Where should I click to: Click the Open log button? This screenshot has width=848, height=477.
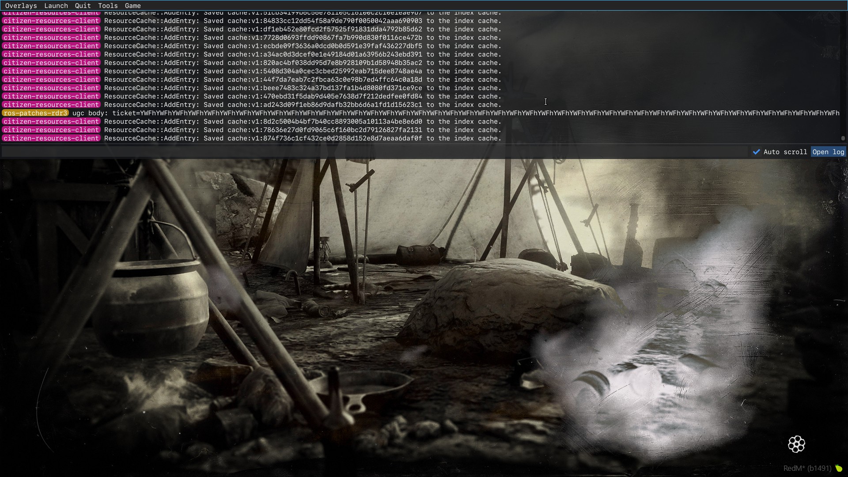[x=828, y=152]
